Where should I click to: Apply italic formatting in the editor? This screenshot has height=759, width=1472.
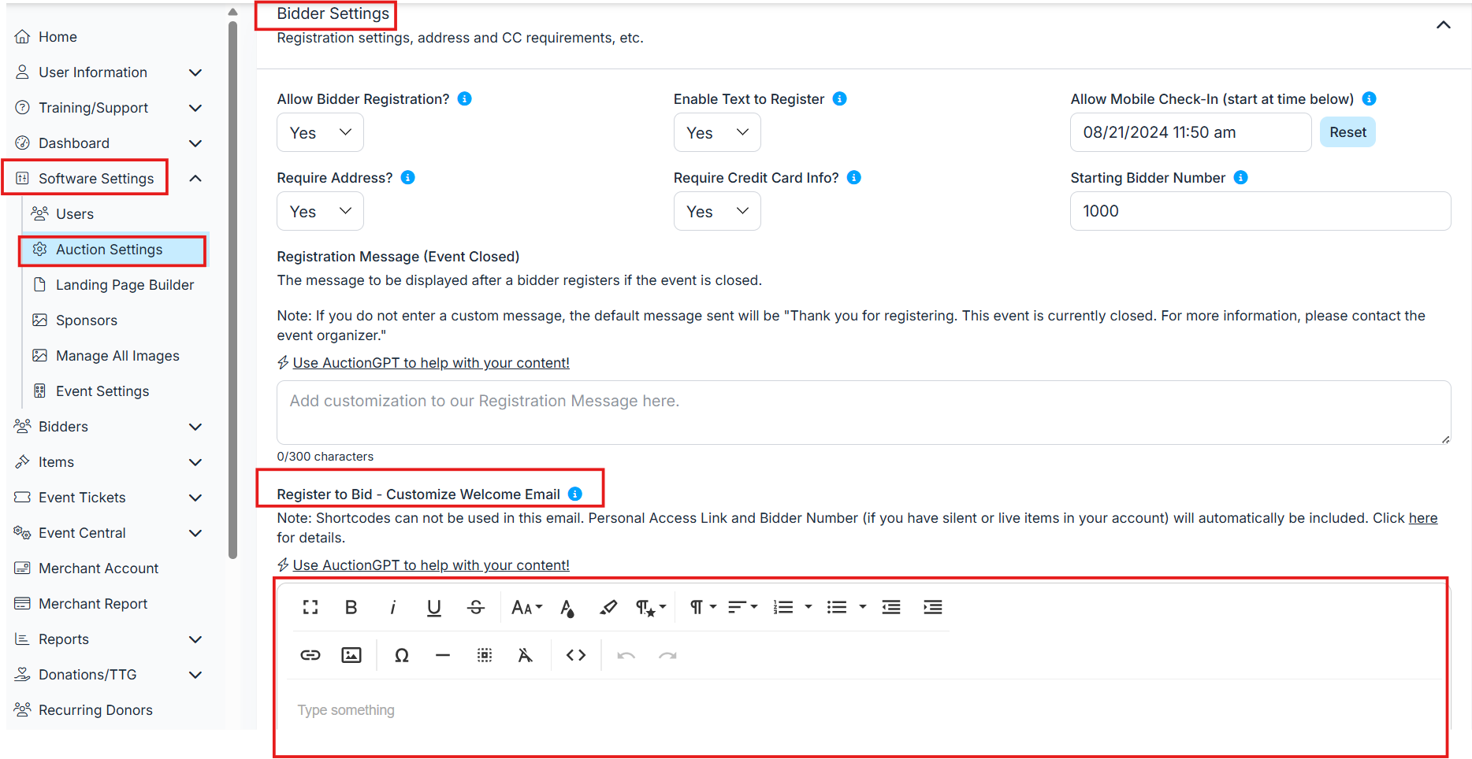tap(392, 607)
